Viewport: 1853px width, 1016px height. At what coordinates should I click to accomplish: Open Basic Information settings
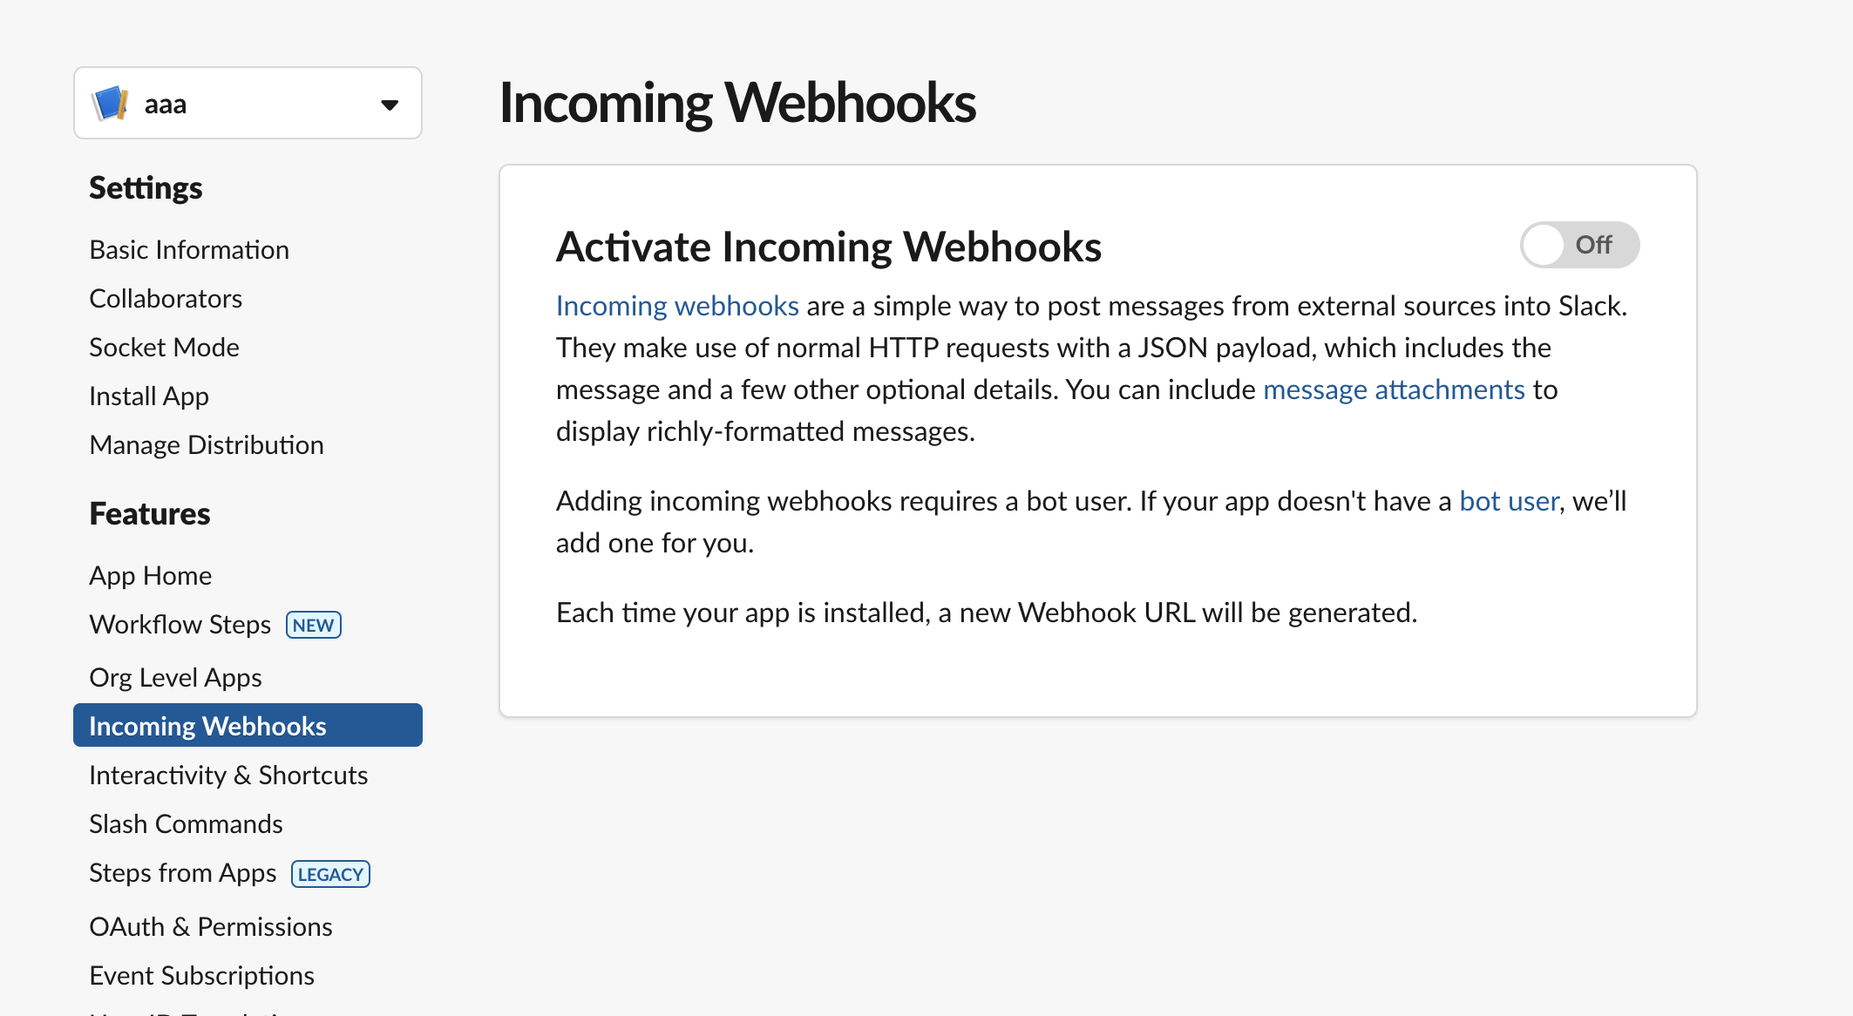coord(189,250)
